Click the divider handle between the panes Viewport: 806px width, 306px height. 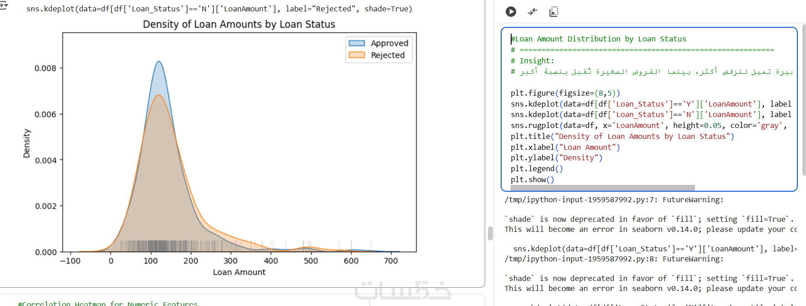[x=490, y=233]
